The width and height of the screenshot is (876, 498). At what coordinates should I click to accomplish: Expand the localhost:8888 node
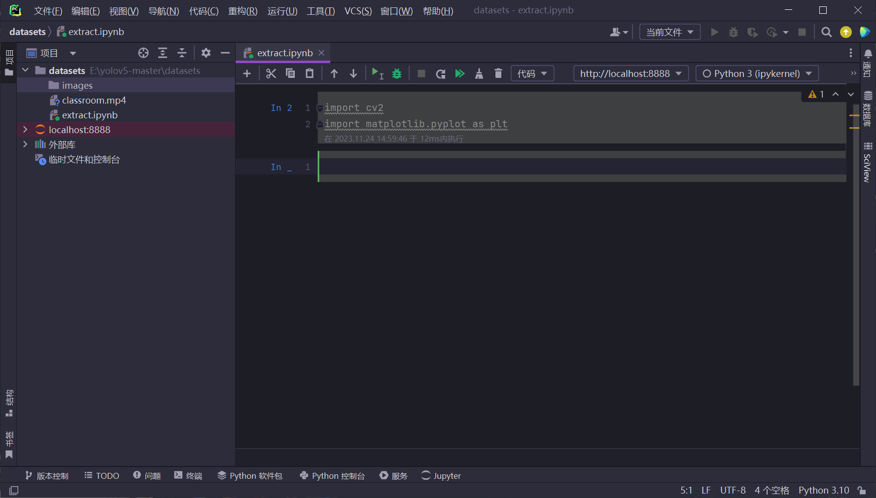click(x=26, y=130)
